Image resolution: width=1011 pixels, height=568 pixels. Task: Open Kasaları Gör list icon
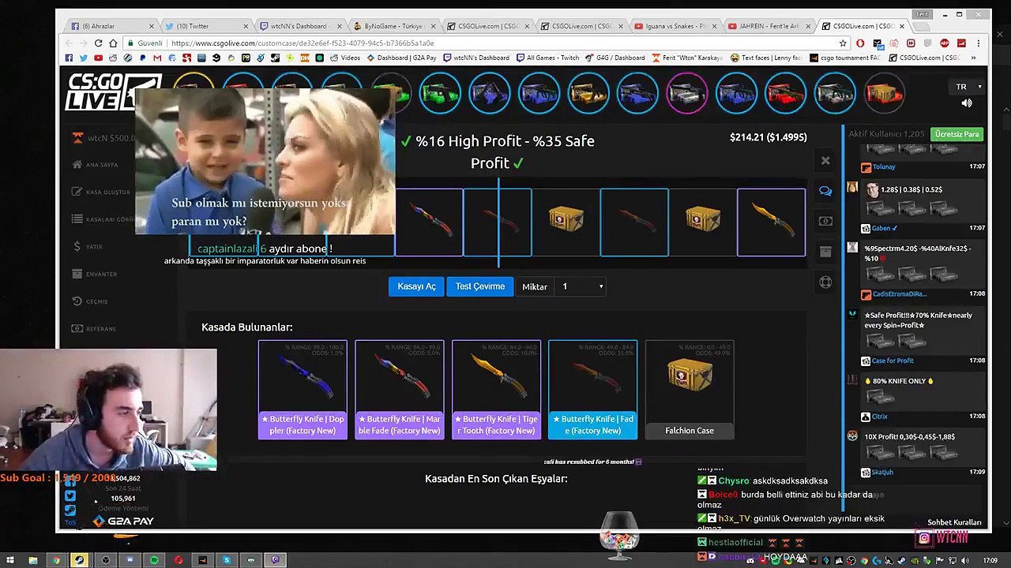pyautogui.click(x=77, y=219)
